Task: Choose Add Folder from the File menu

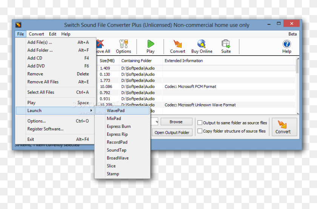Action: click(x=40, y=50)
